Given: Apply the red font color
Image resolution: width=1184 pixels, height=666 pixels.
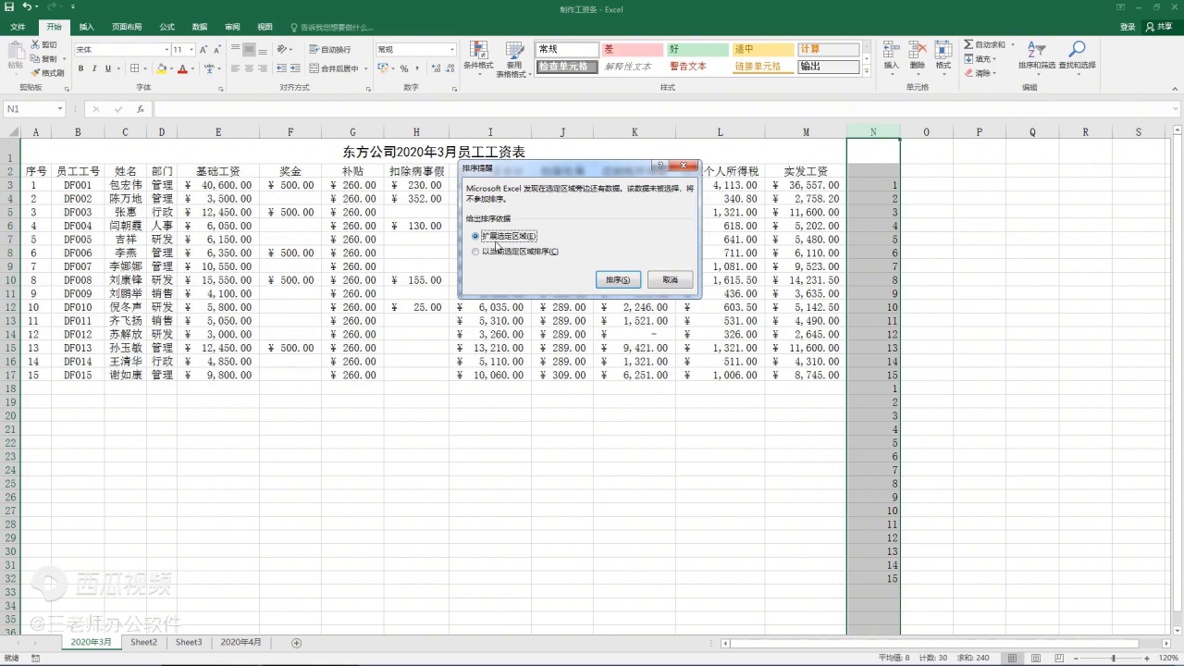Looking at the screenshot, I should tap(182, 68).
